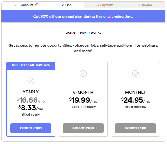Click Select Plan for the Yearly plan

31,128
